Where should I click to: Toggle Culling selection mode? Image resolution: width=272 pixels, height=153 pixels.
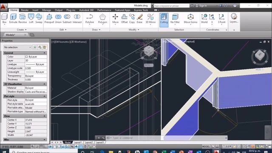(x=164, y=20)
